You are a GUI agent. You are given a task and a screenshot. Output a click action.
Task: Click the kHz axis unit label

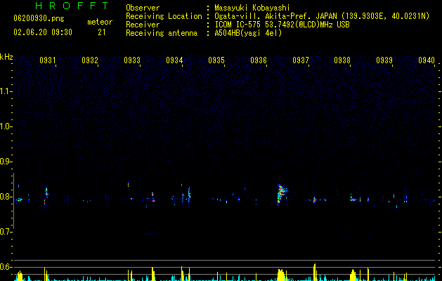pos(6,57)
